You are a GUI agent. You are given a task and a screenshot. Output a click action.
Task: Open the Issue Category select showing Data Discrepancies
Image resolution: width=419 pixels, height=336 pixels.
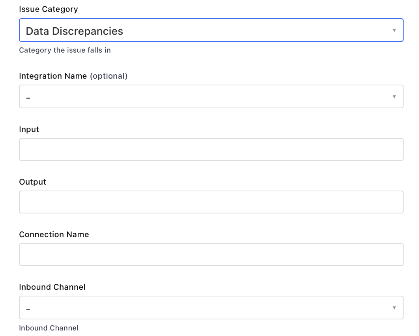(211, 30)
